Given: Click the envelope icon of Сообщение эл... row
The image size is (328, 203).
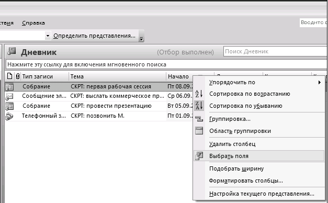Looking at the screenshot, I should coord(9,96).
